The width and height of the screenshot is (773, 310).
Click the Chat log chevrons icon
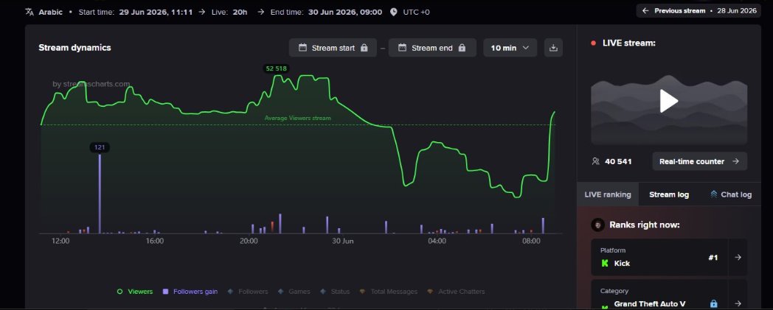coord(713,194)
